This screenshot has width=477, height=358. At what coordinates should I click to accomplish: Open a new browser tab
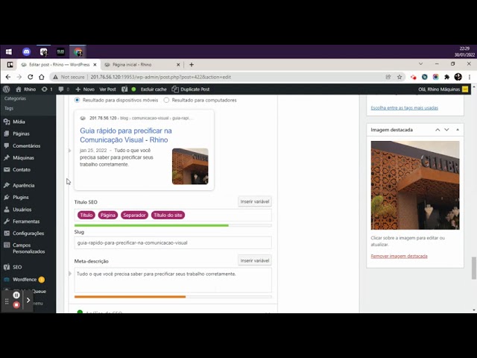point(192,65)
